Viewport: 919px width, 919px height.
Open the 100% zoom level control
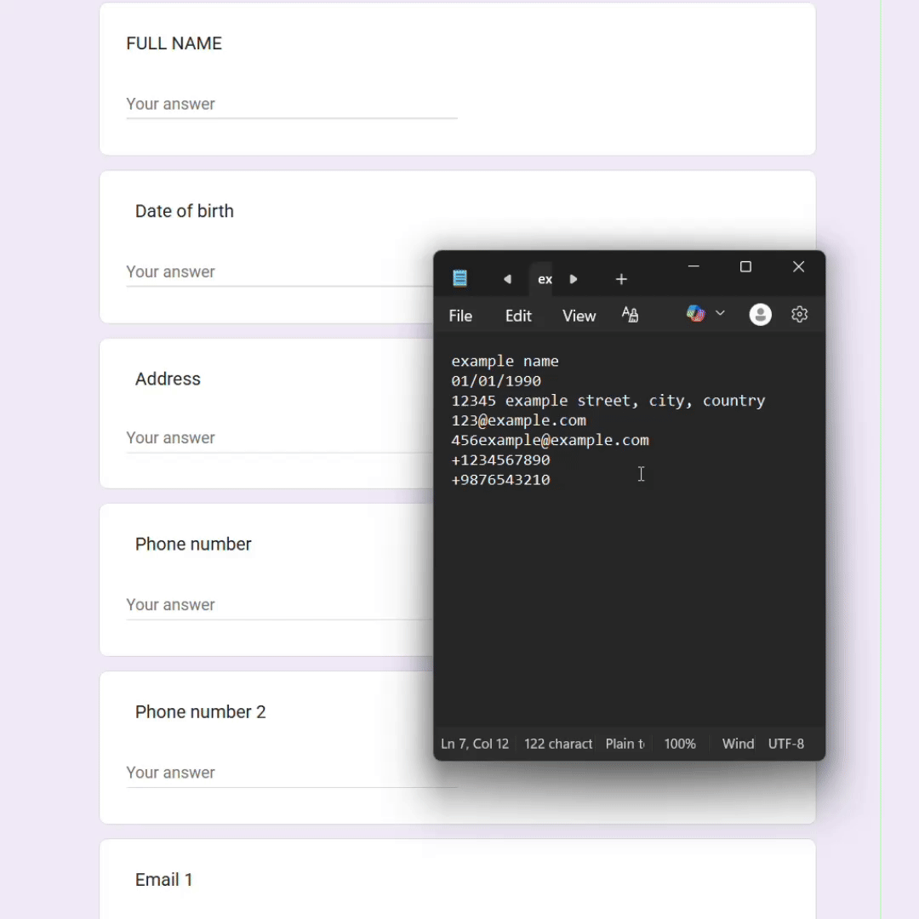[679, 743]
